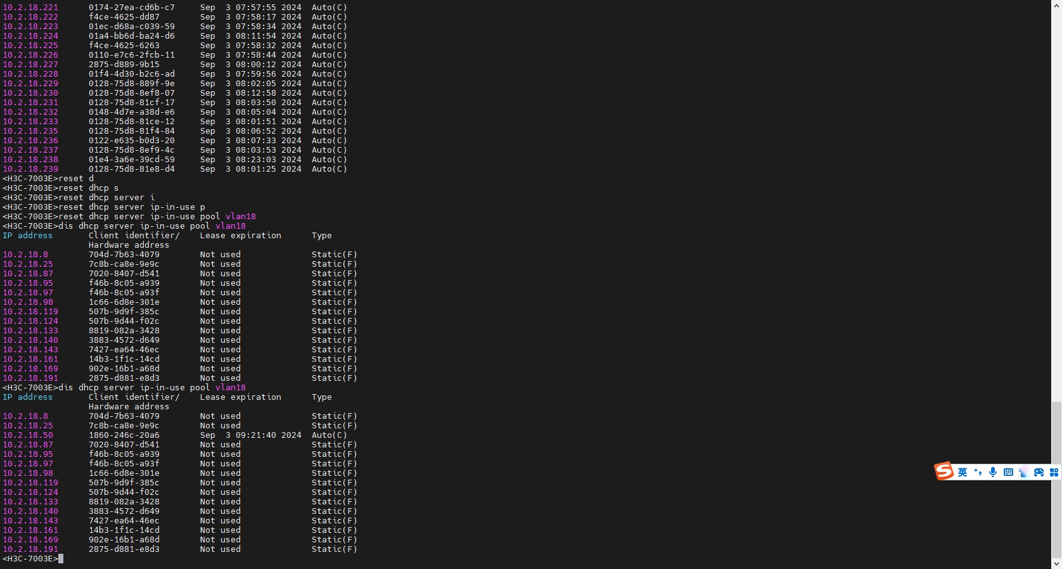Toggle the 英 English/Chinese input mode
The width and height of the screenshot is (1062, 569).
963,472
